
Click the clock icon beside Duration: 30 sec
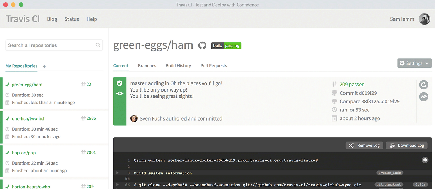pyautogui.click(x=8, y=95)
